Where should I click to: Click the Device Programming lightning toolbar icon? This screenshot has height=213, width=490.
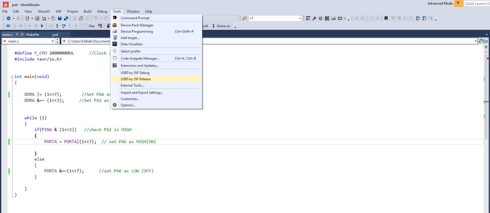pyautogui.click(x=333, y=18)
